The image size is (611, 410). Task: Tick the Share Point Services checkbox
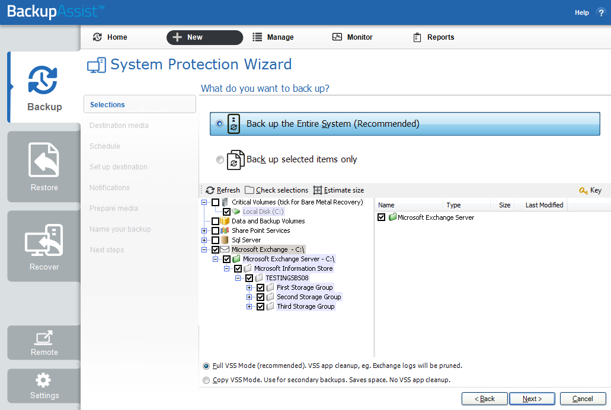point(215,230)
